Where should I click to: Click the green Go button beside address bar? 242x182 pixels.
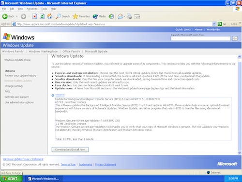click(222, 24)
